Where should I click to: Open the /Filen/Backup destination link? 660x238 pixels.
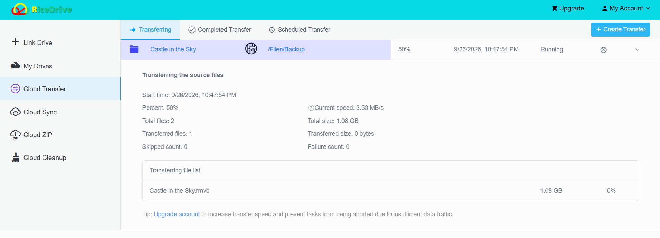tap(286, 49)
